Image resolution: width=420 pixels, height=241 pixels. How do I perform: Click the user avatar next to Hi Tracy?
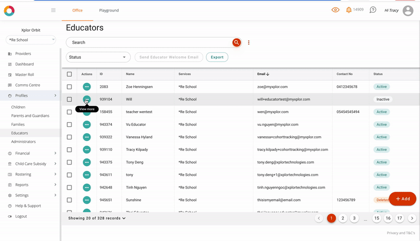click(x=408, y=10)
